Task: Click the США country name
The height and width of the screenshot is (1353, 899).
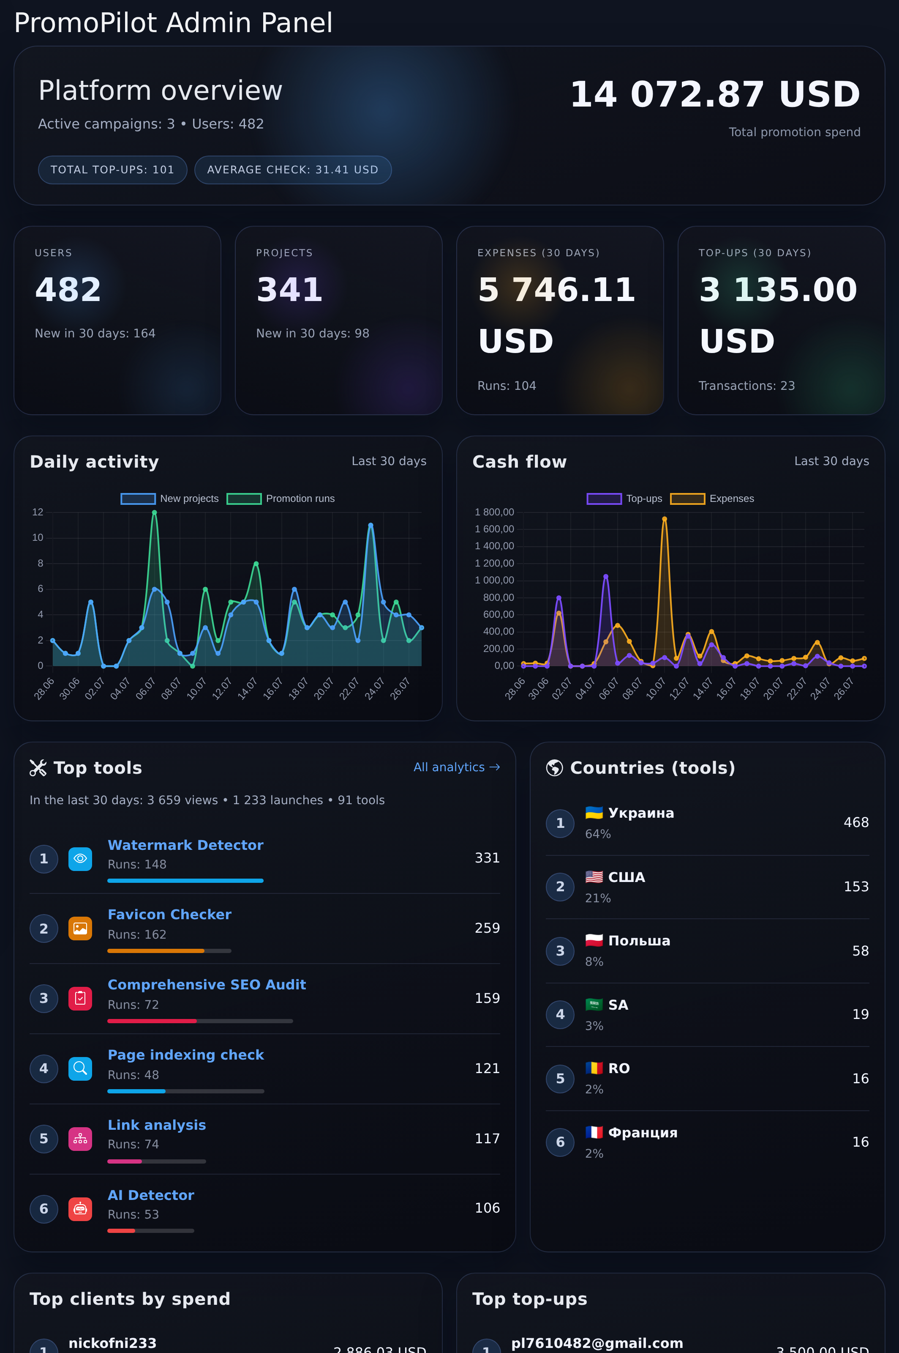Action: click(627, 877)
